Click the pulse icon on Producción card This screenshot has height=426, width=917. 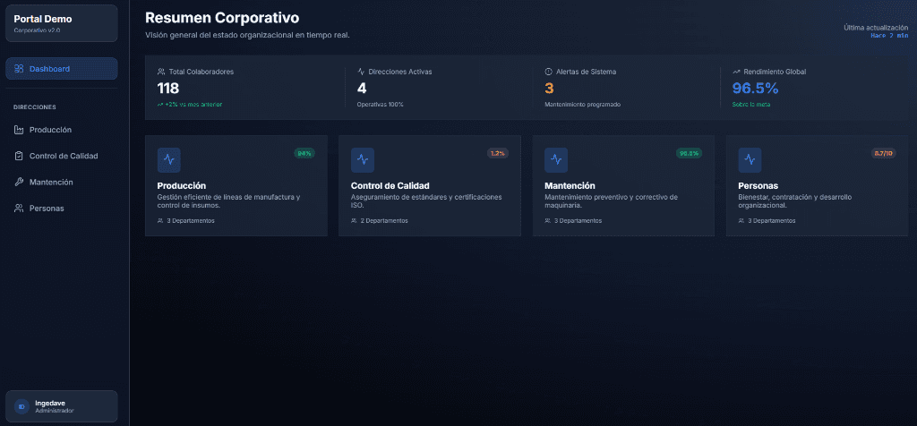(169, 159)
